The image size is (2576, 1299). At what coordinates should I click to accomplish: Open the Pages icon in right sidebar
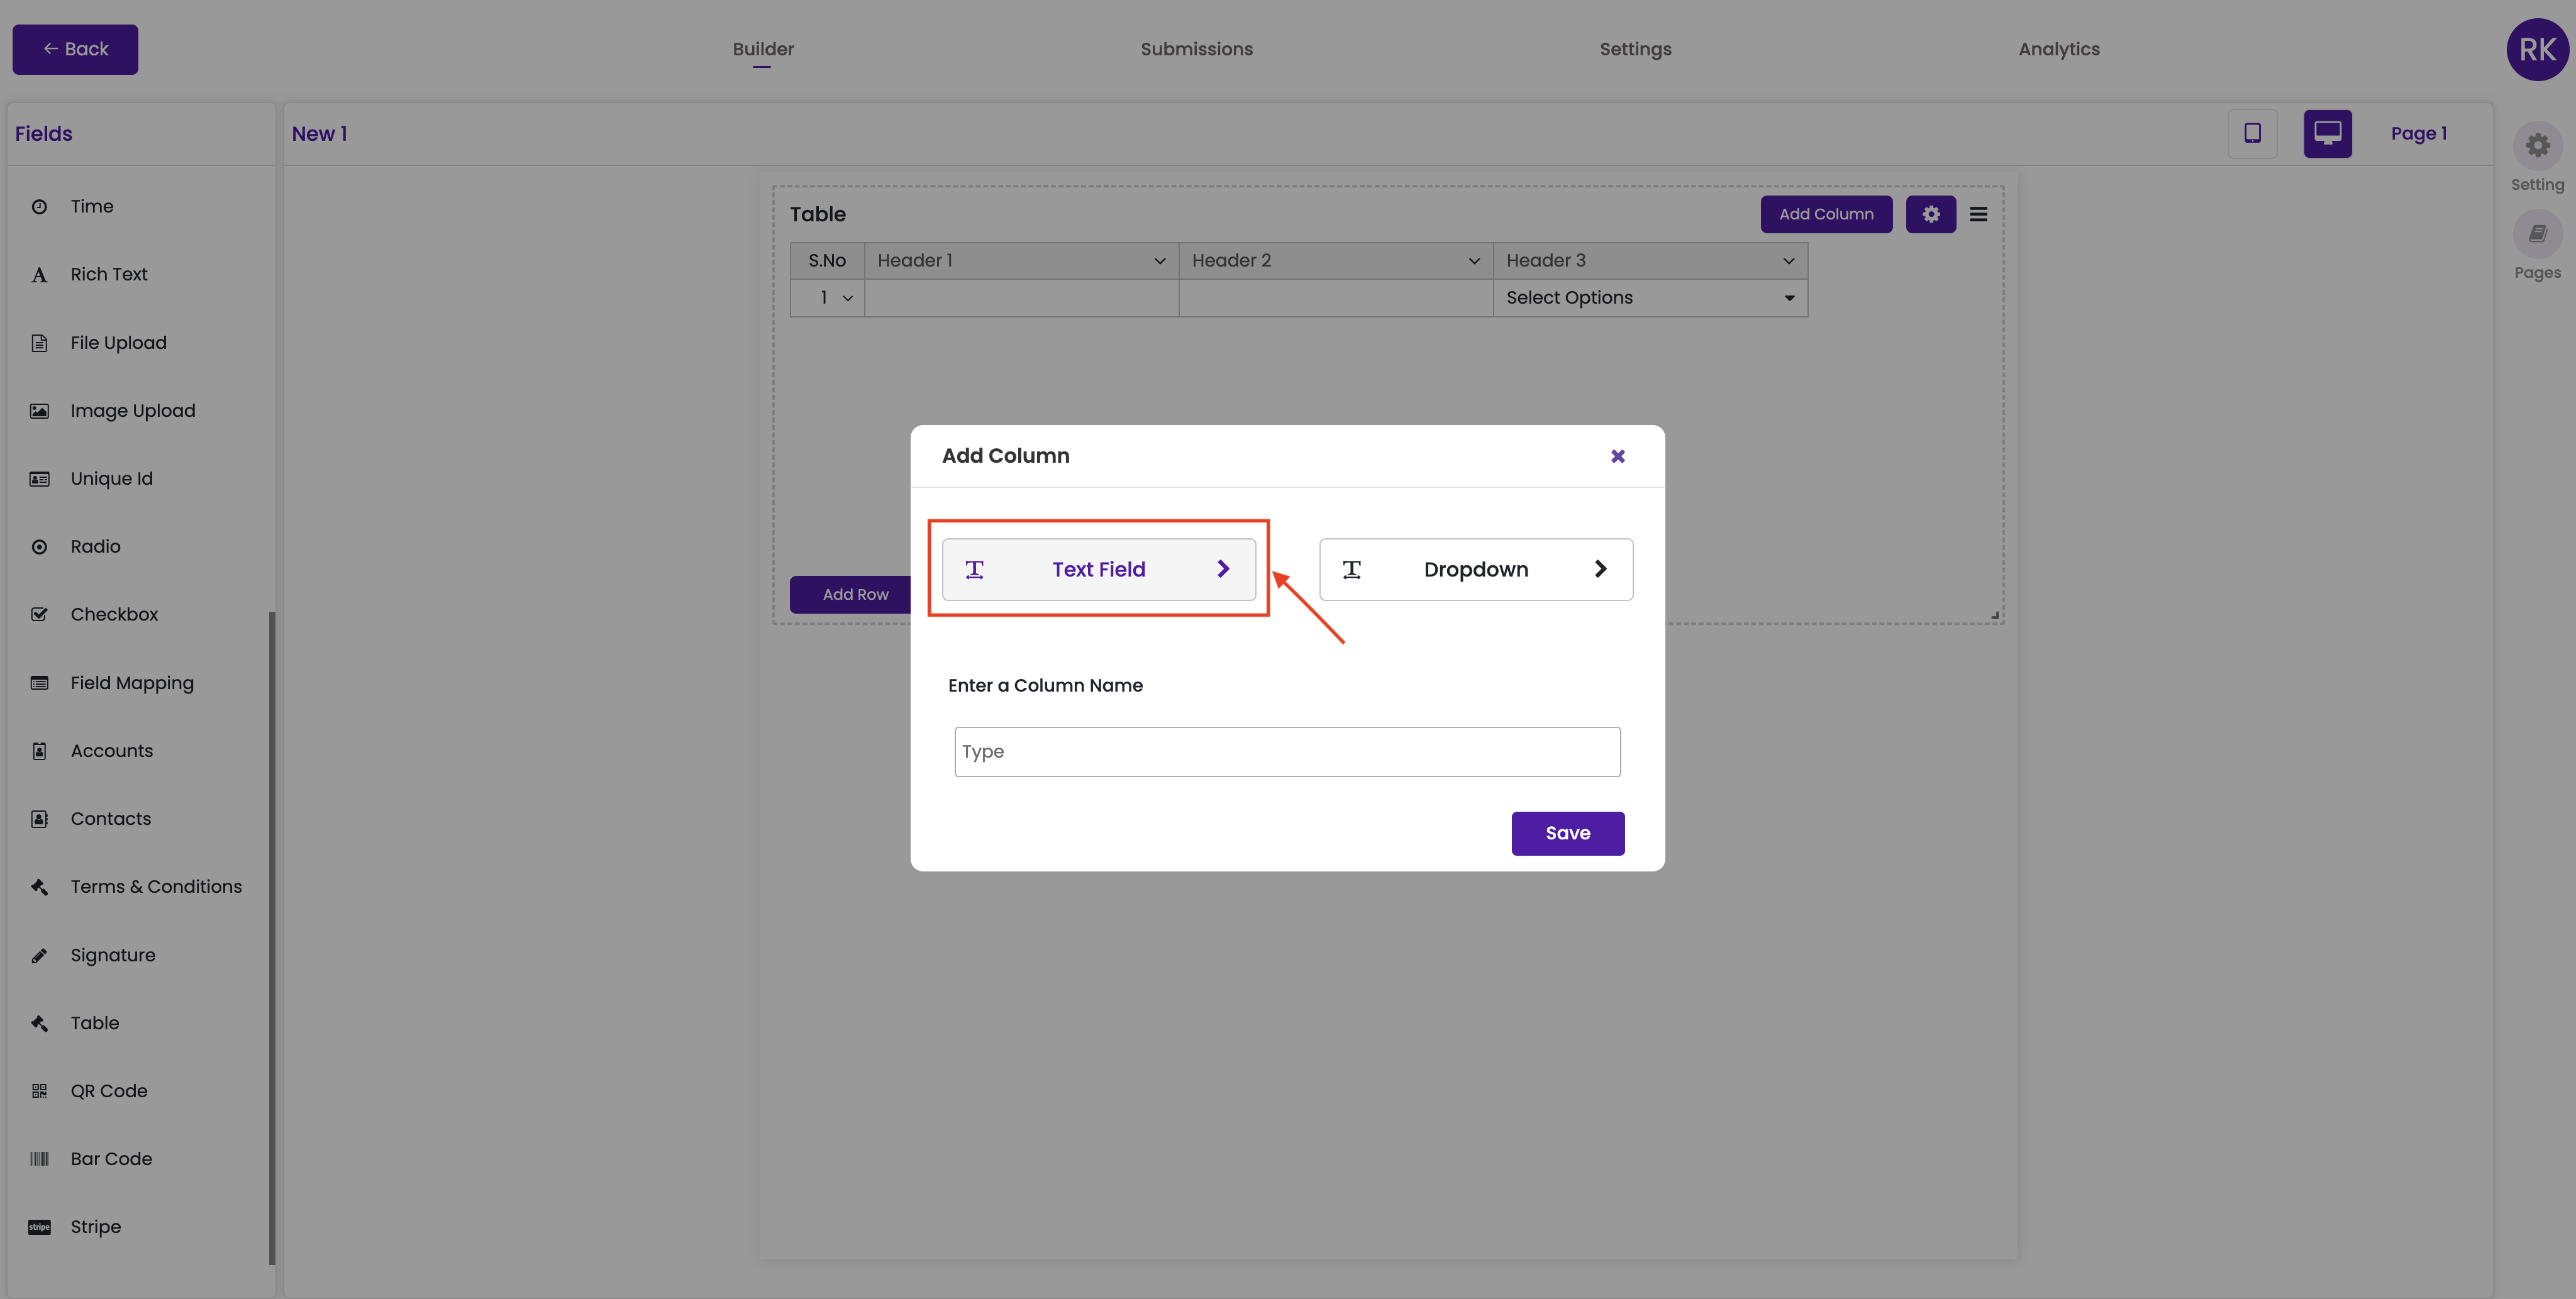[x=2537, y=234]
